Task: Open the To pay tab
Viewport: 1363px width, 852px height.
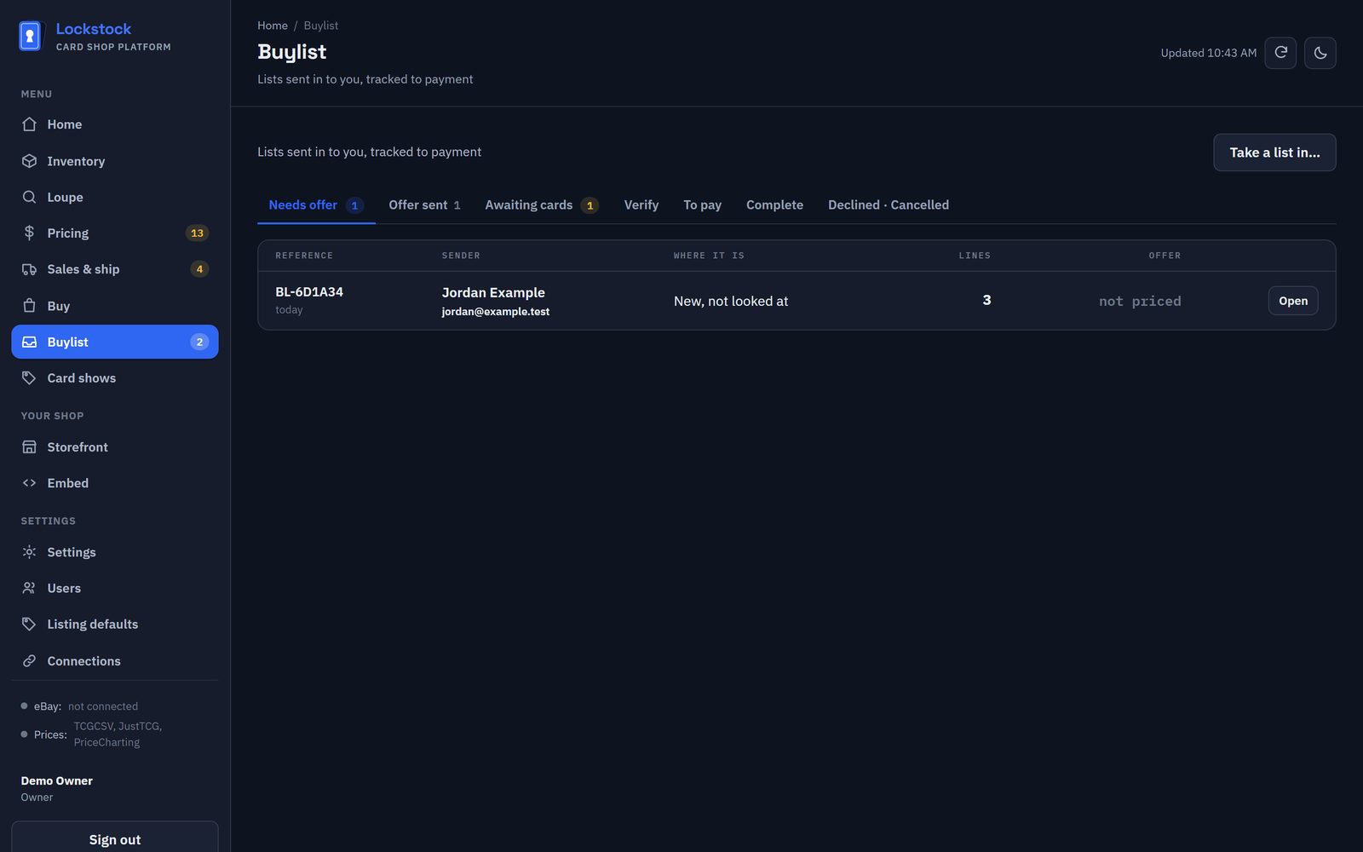Action: 702,205
